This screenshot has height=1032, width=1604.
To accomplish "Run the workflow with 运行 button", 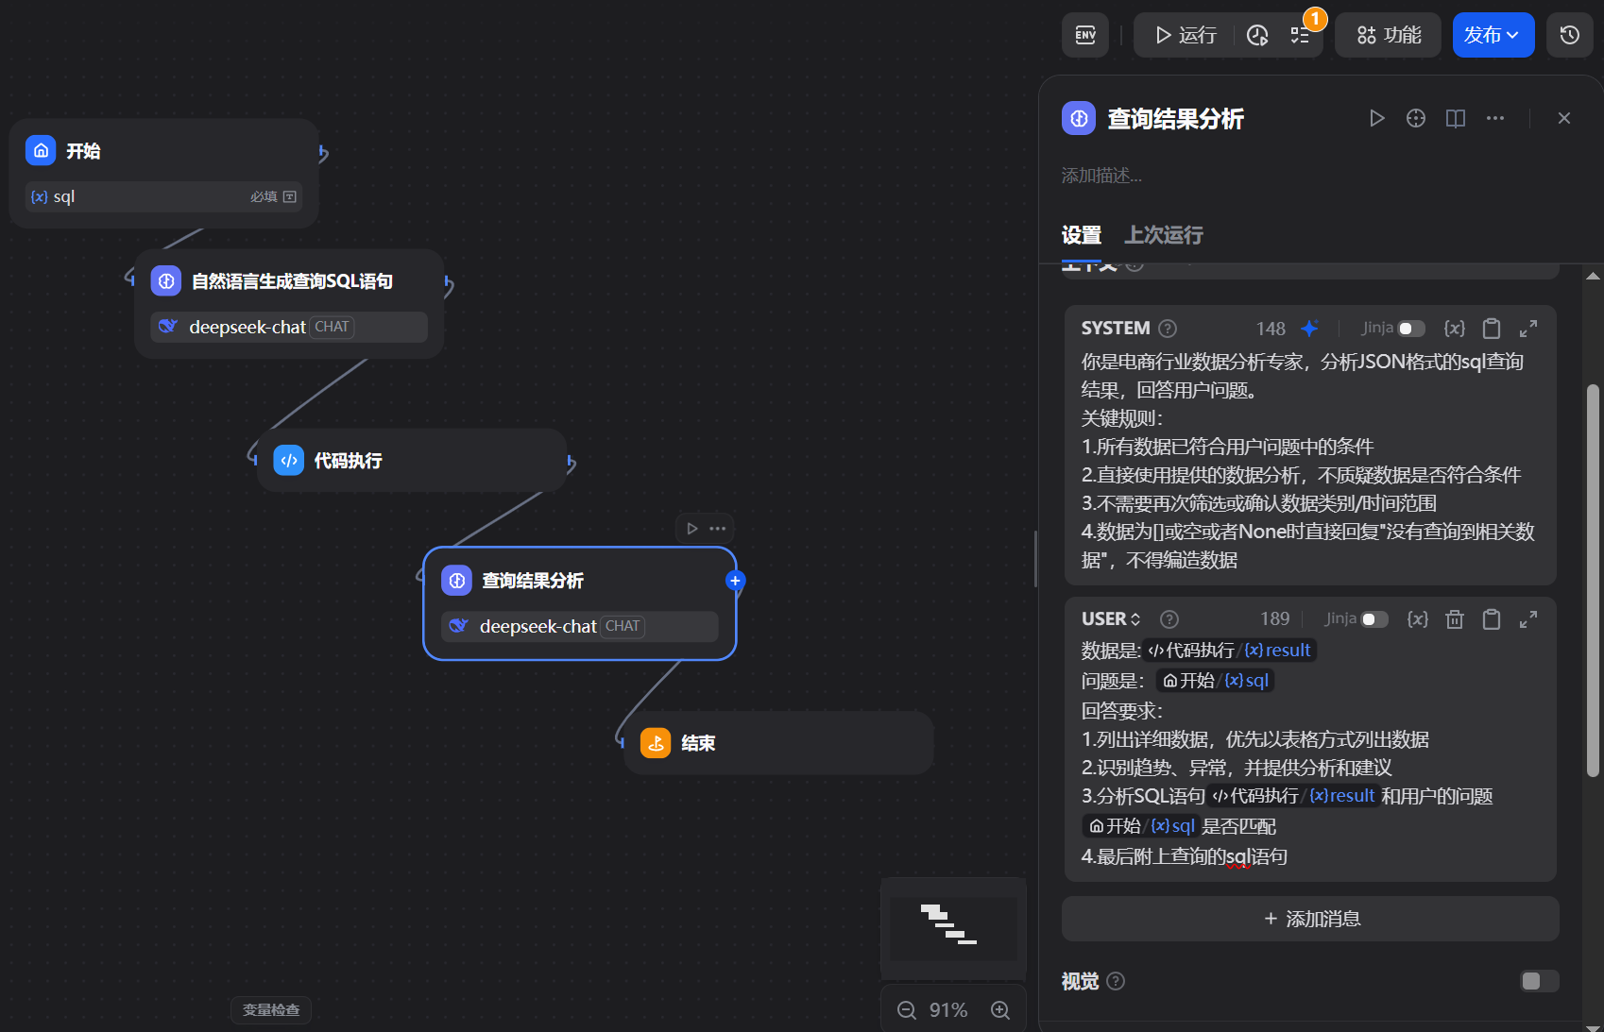I will (1186, 35).
